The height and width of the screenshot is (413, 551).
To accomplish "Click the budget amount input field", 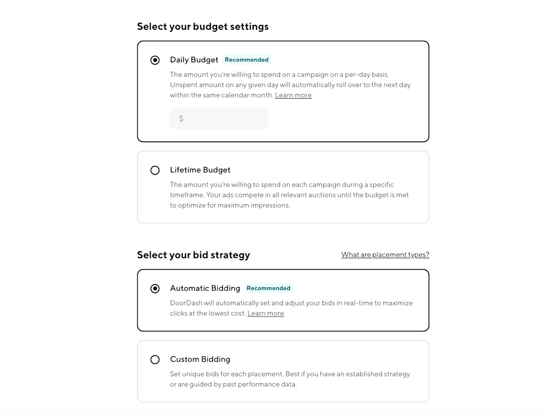I will click(x=219, y=118).
